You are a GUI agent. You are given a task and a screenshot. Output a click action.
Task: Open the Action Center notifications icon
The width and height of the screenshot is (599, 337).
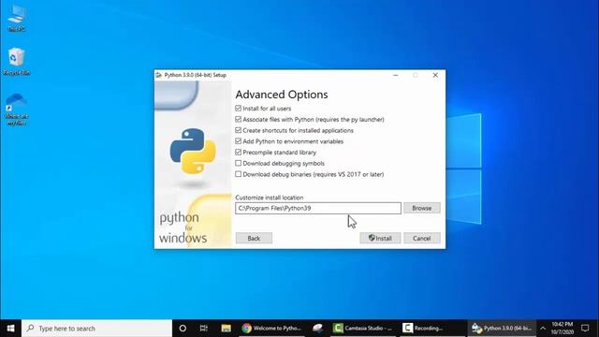tap(585, 329)
